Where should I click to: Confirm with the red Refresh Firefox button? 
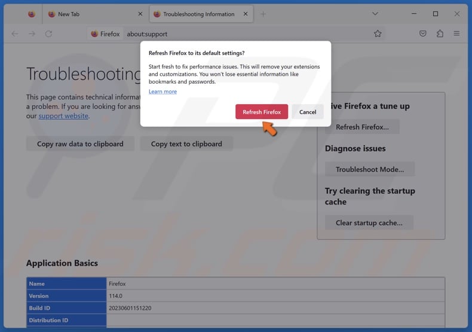pyautogui.click(x=262, y=112)
